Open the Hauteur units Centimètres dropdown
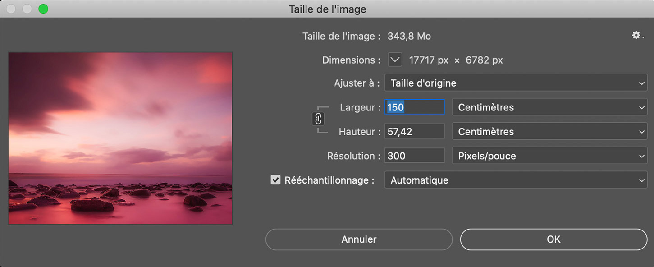 549,132
